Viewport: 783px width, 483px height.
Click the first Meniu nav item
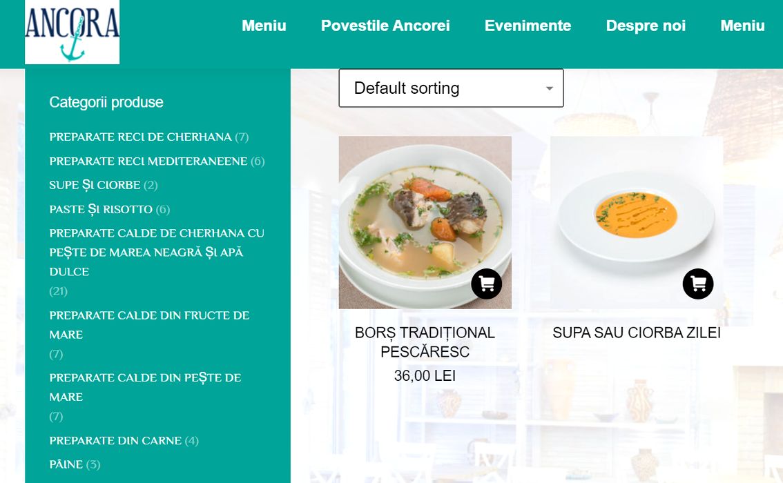click(264, 26)
